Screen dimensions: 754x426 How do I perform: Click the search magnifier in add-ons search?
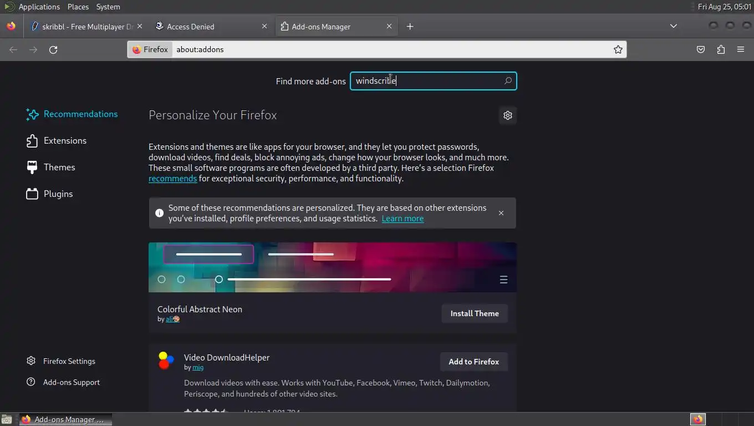pos(508,81)
